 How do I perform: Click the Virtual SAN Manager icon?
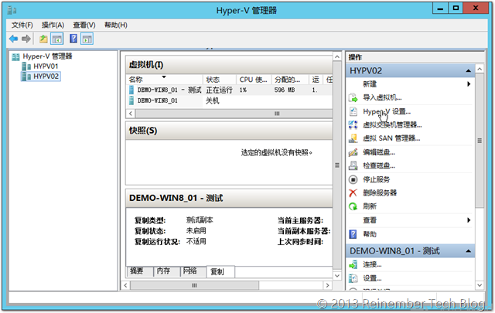353,138
